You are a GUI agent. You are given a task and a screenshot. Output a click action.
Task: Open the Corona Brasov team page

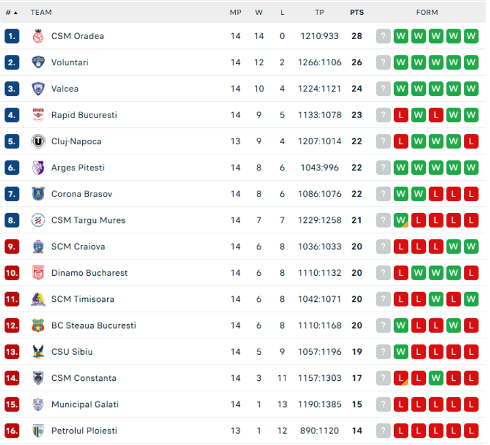[82, 194]
